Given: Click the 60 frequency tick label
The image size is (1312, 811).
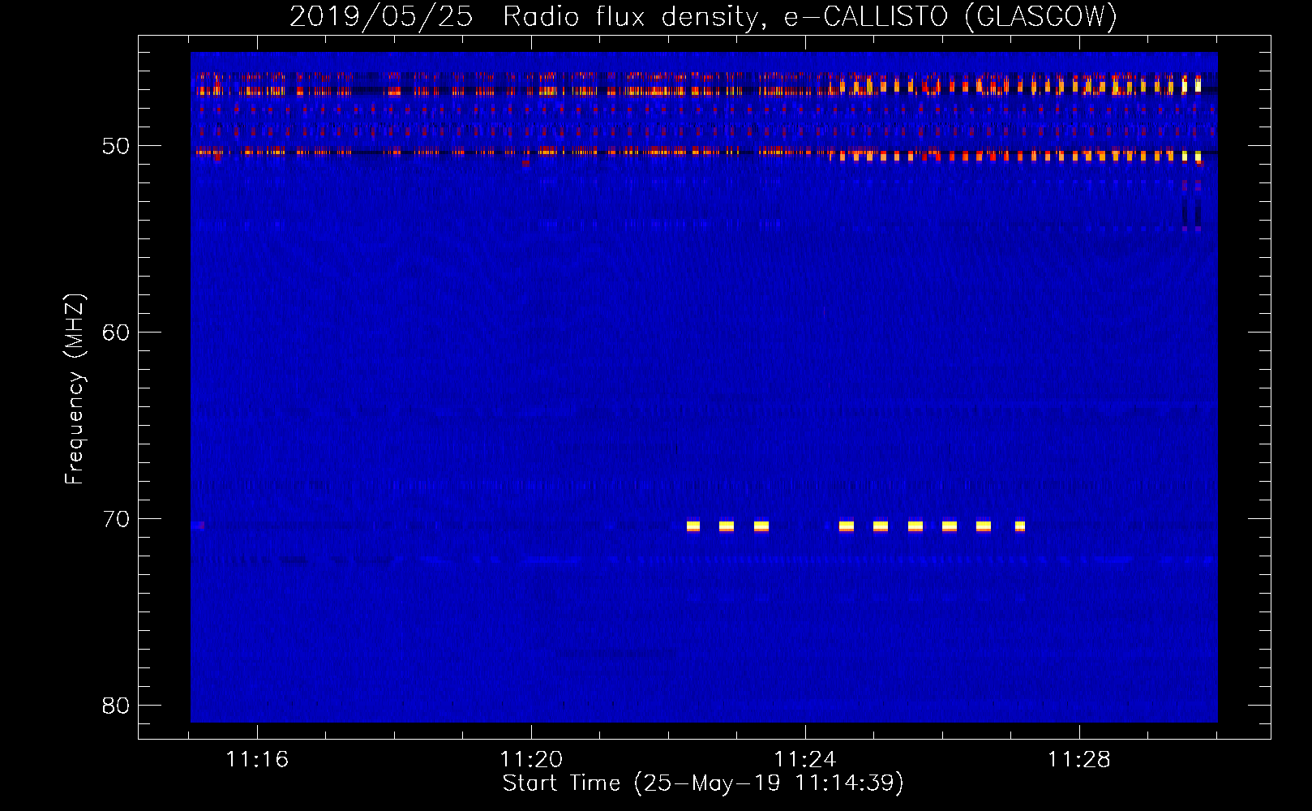Looking at the screenshot, I should coord(116,333).
